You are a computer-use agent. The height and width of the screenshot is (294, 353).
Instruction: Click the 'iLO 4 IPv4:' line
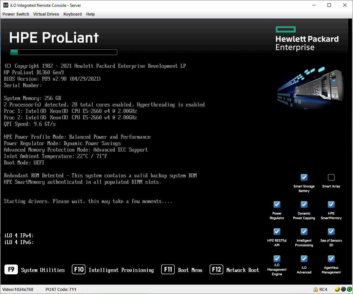pyautogui.click(x=19, y=236)
